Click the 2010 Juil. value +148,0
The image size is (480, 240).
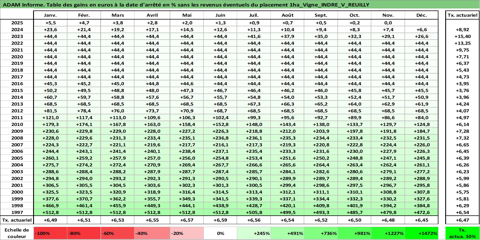coord(254,124)
